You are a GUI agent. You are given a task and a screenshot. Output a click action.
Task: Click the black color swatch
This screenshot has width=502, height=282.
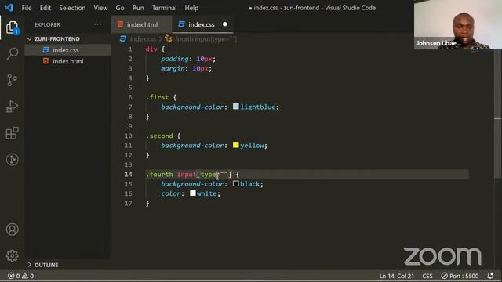235,183
